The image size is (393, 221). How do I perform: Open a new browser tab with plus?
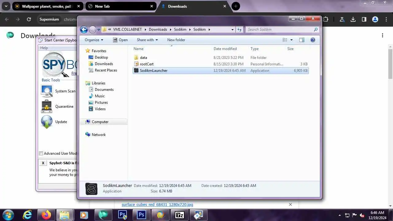coord(236,6)
